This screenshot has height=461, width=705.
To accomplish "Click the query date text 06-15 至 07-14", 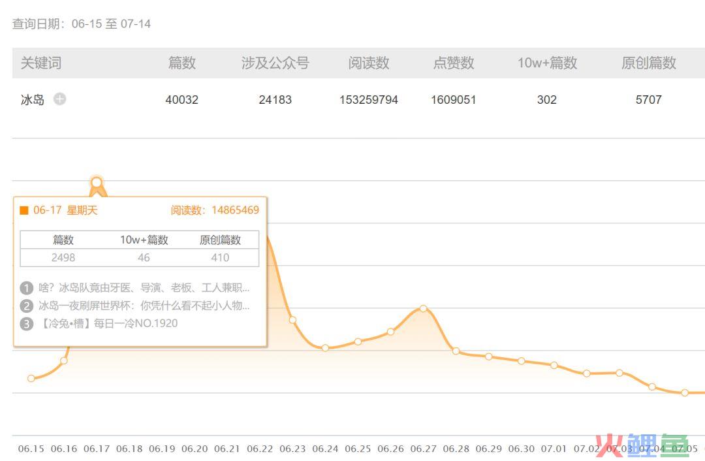I will tap(111, 24).
